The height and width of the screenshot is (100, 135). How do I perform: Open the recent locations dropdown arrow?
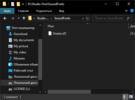(19, 18)
